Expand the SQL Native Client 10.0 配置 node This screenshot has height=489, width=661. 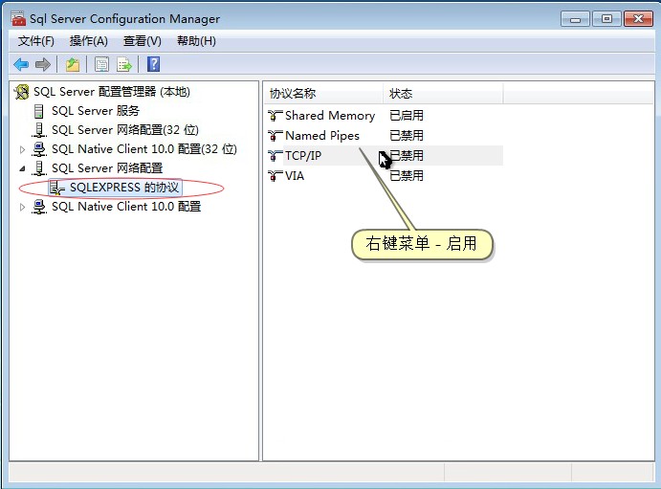(x=22, y=207)
